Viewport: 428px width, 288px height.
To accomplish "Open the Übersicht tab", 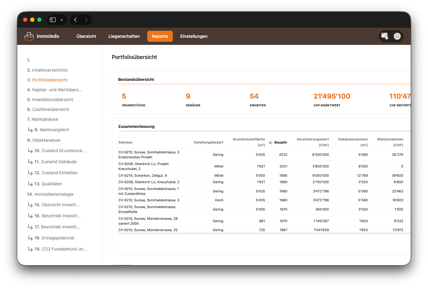I will click(x=86, y=36).
